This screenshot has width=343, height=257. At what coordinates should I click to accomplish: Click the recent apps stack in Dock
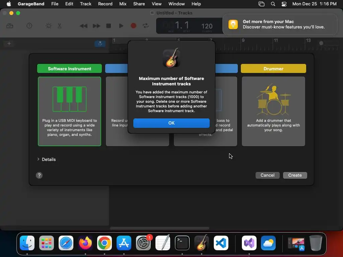tap(296, 244)
